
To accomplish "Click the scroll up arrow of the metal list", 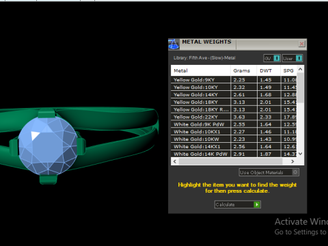I will click(x=300, y=69).
